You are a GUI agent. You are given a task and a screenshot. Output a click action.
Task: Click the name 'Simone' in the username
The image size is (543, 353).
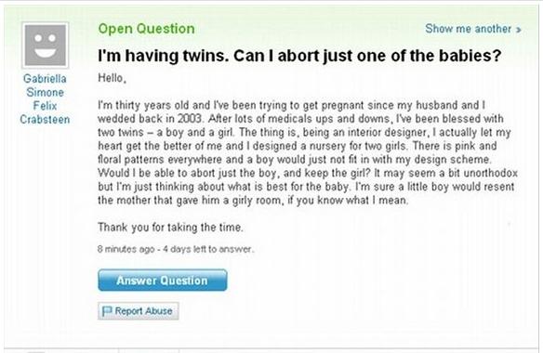(45, 92)
